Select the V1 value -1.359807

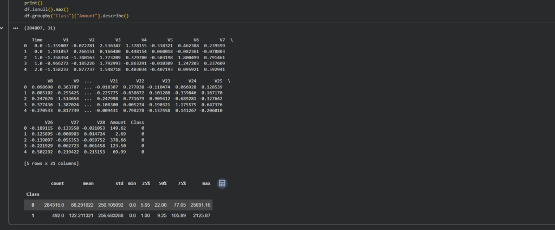click(x=56, y=46)
